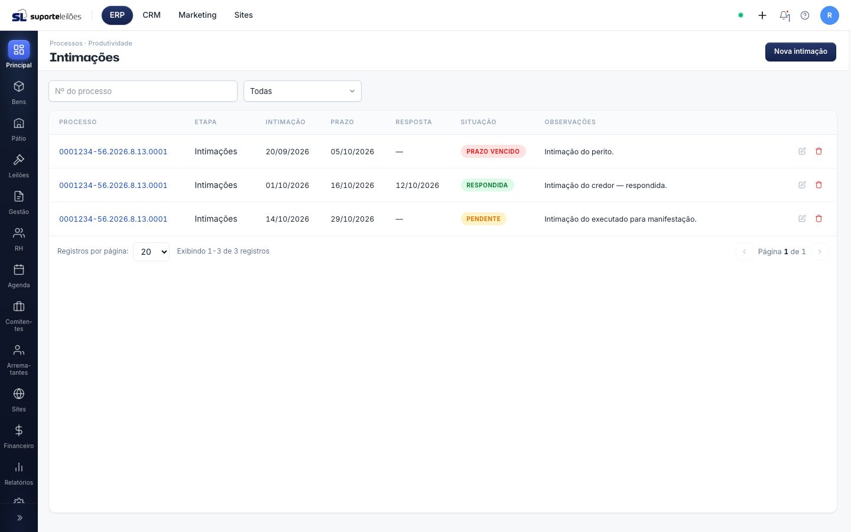Open notifications bell icon
This screenshot has width=851, height=532.
click(784, 15)
